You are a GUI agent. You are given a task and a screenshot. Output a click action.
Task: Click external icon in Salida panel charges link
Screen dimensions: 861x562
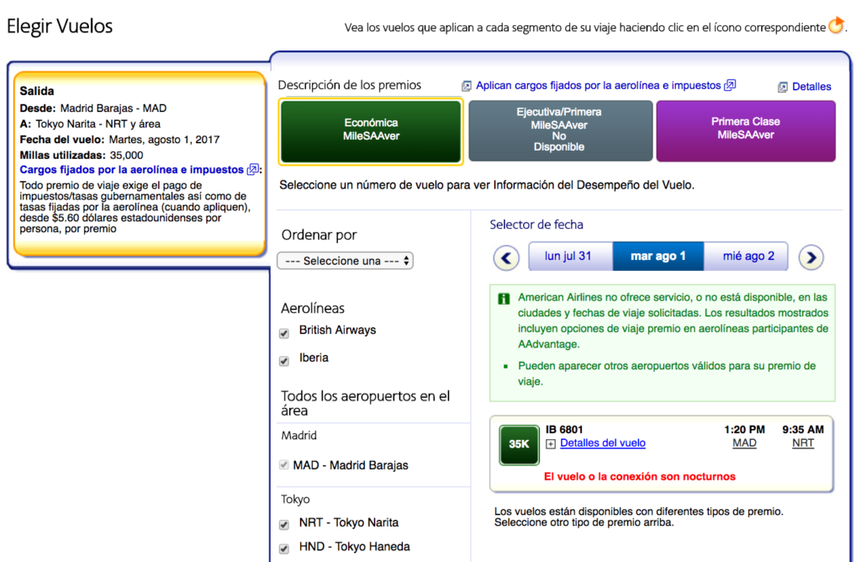pos(252,169)
